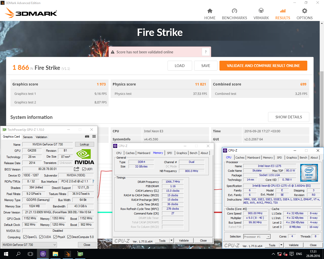Open Task View on the taskbar
The image size is (324, 259).
(x=30, y=254)
